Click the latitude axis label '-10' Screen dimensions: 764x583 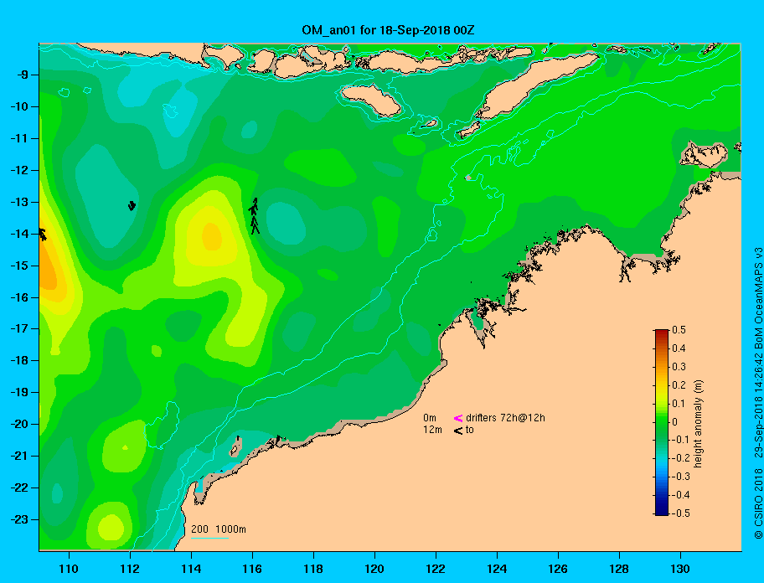point(19,106)
